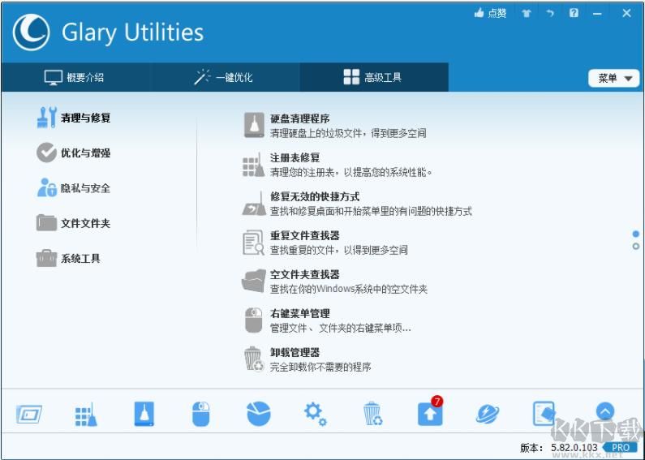The height and width of the screenshot is (460, 645).
Task: Click the description 完全卸载你不需要的程序
Action: tap(320, 367)
